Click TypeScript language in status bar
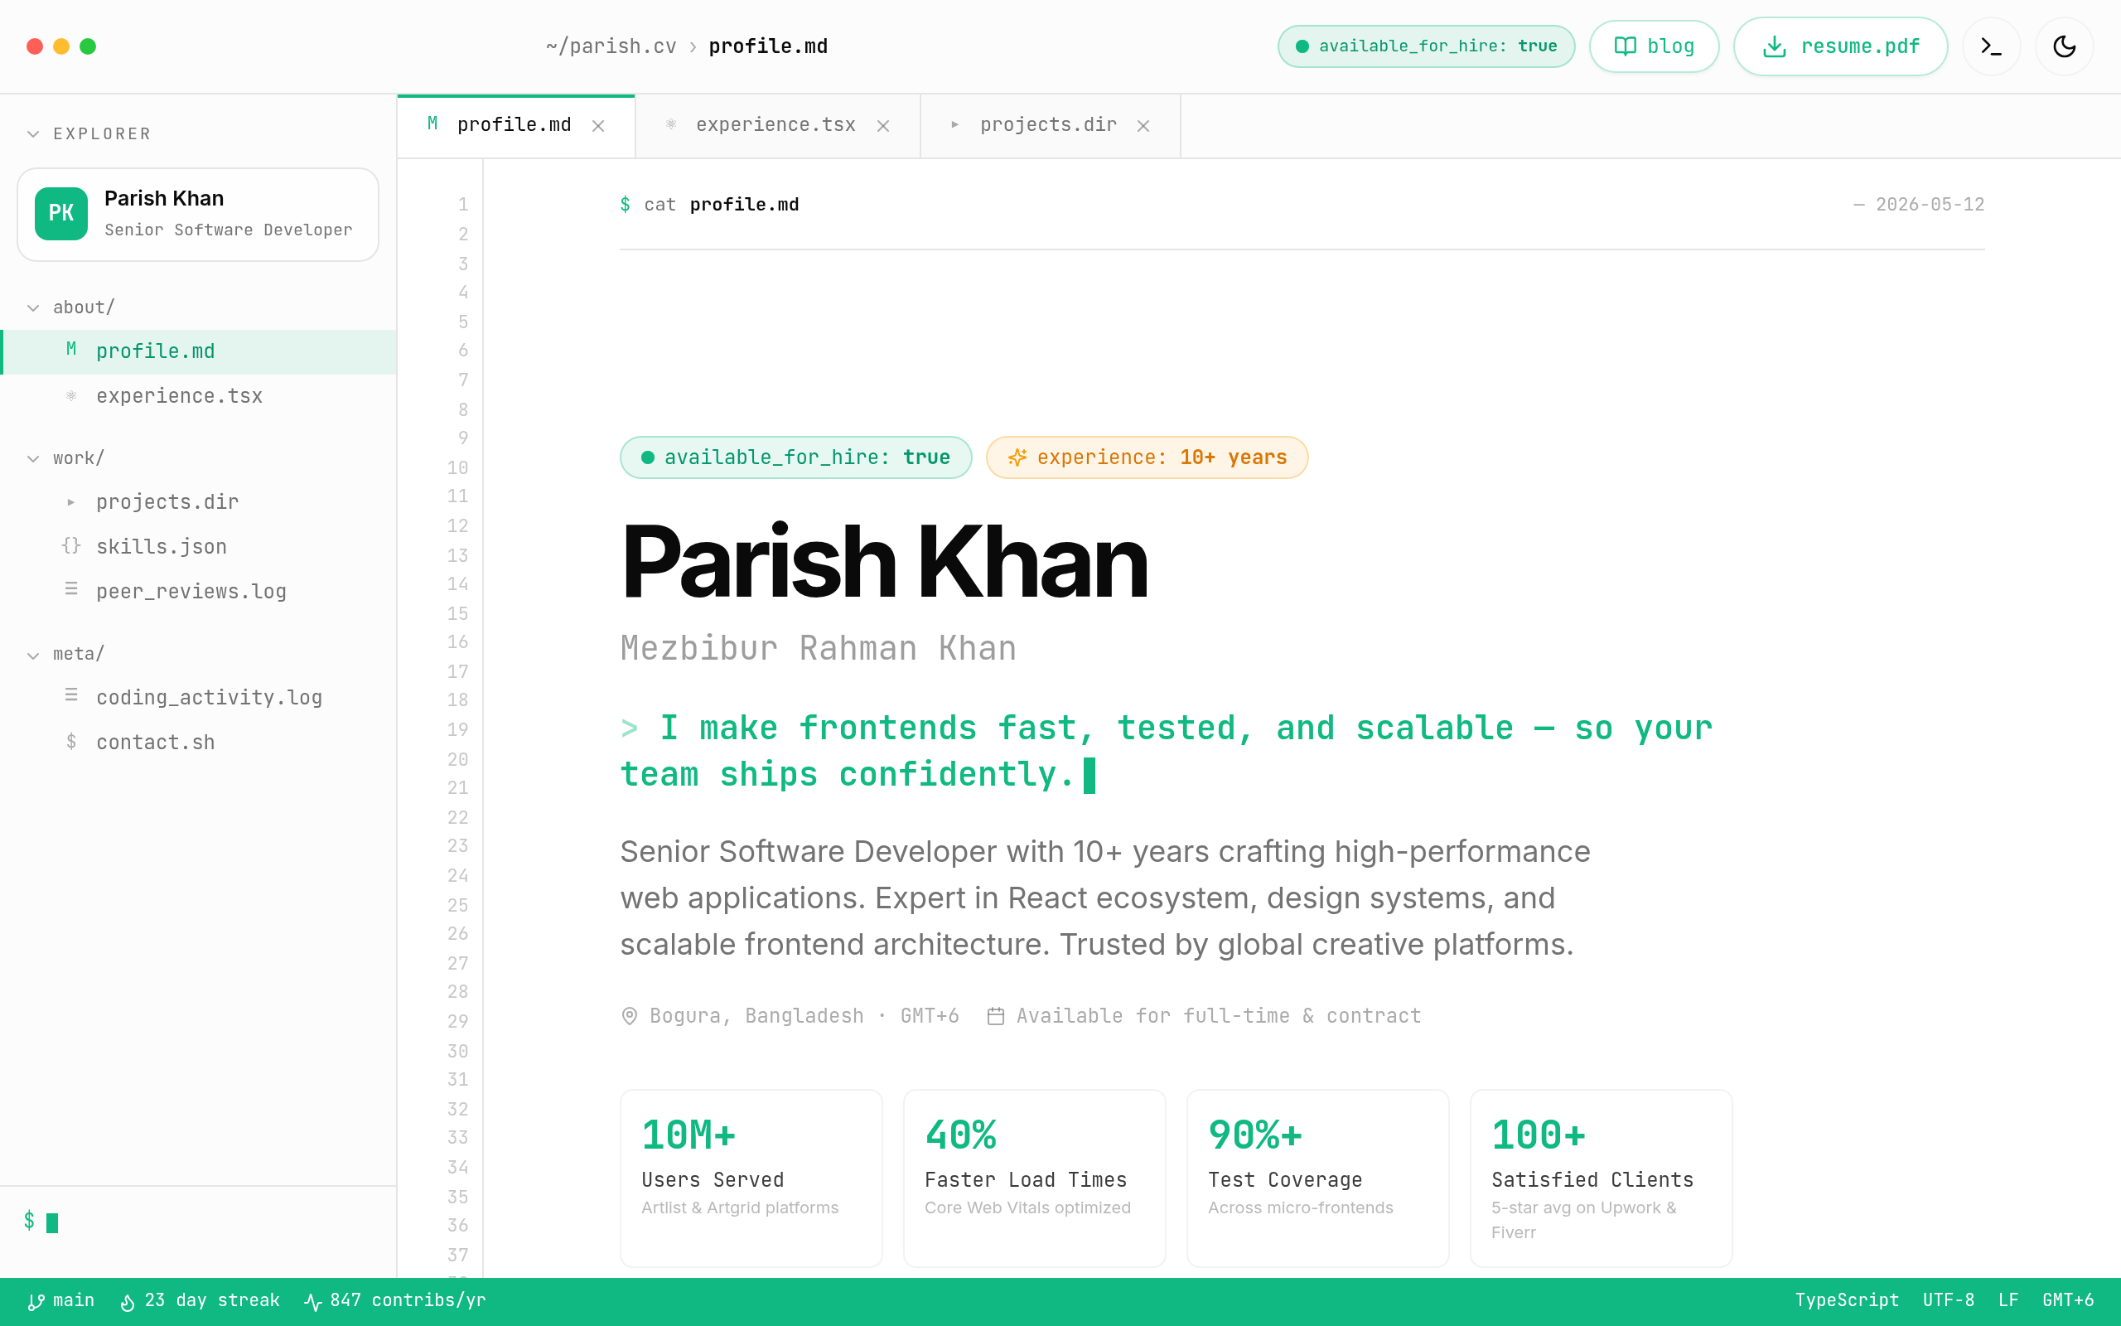The height and width of the screenshot is (1326, 2121). tap(1847, 1300)
